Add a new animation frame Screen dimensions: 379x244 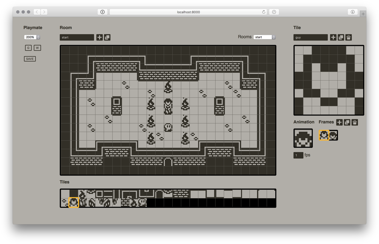[339, 122]
